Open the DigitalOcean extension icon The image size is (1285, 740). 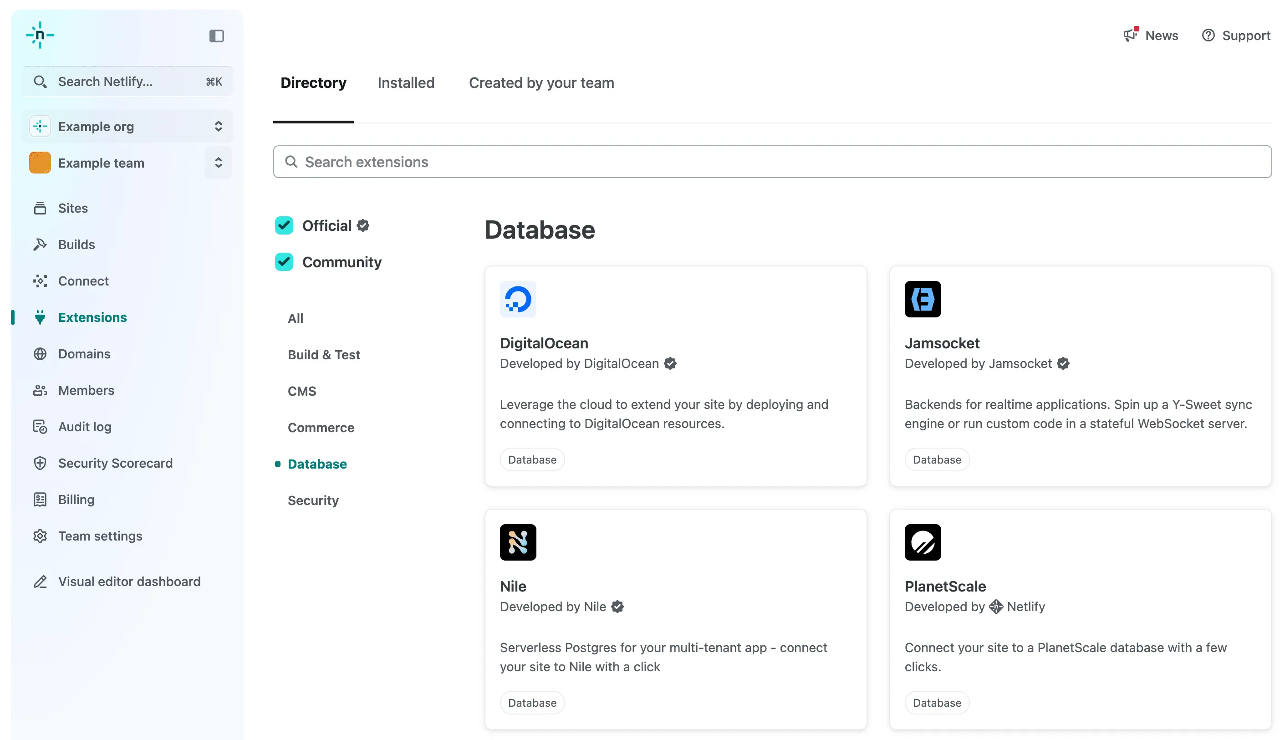tap(518, 299)
